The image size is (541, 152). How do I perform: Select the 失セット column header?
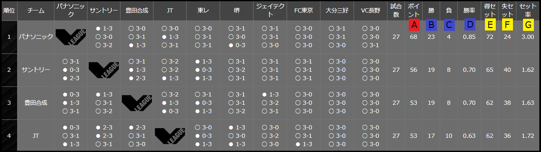pos(508,11)
